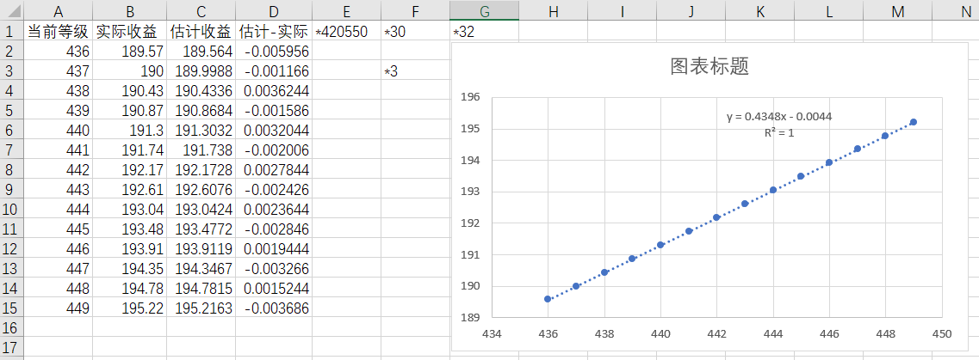Click horizontal axis label 434
The width and height of the screenshot is (979, 360).
coord(492,333)
